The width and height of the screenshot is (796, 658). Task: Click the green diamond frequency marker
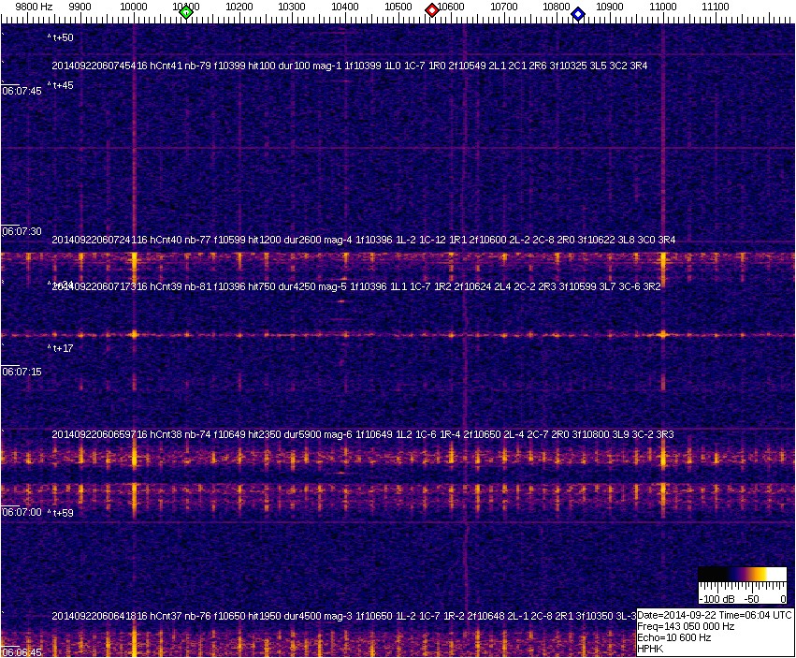point(186,12)
